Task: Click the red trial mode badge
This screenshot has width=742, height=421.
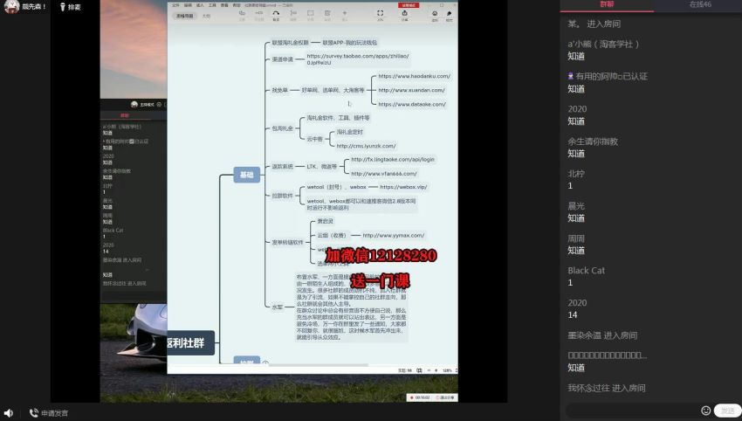Action: 408,5
